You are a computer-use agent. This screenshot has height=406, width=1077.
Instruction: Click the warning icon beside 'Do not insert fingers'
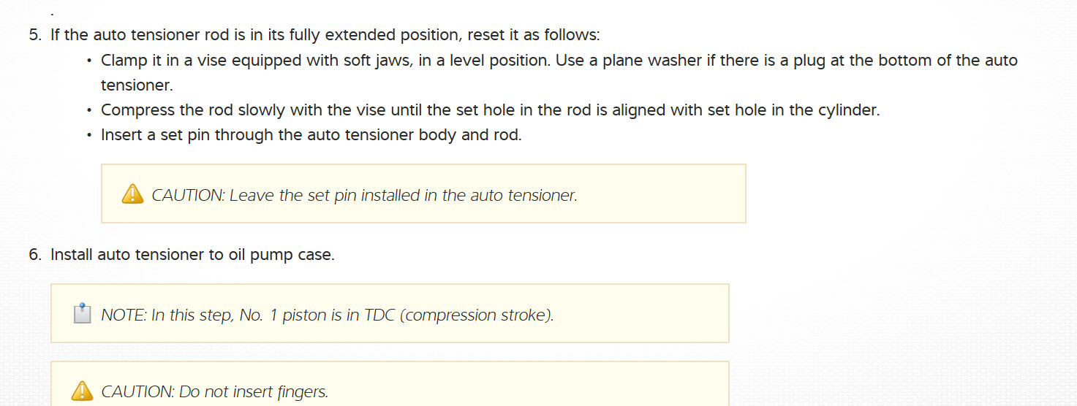82,391
